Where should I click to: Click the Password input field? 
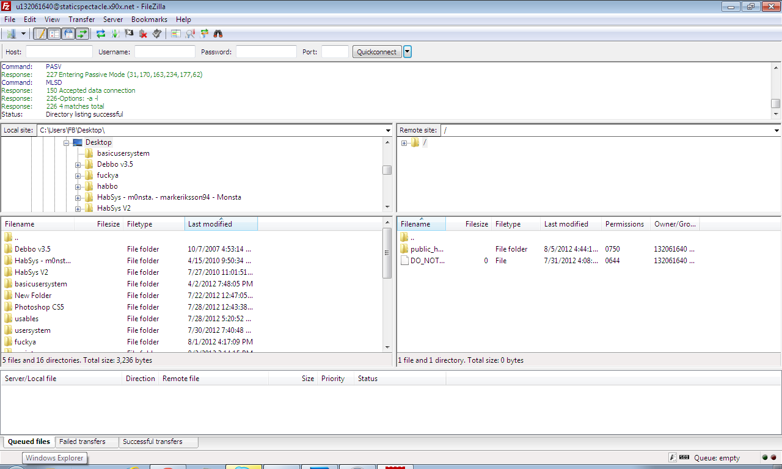click(x=266, y=52)
